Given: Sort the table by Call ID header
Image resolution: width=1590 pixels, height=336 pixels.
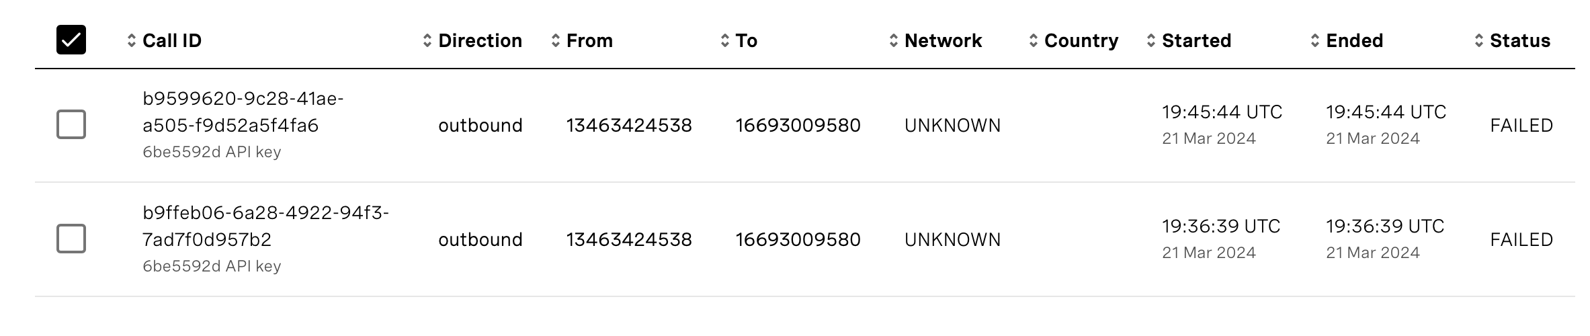Looking at the screenshot, I should (172, 41).
